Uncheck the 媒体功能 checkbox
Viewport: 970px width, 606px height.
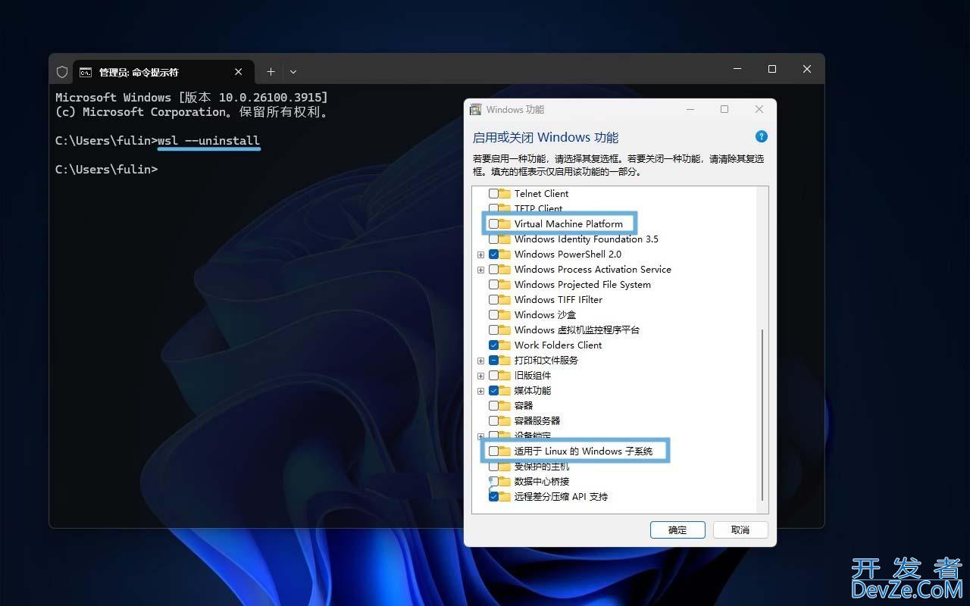click(x=493, y=391)
